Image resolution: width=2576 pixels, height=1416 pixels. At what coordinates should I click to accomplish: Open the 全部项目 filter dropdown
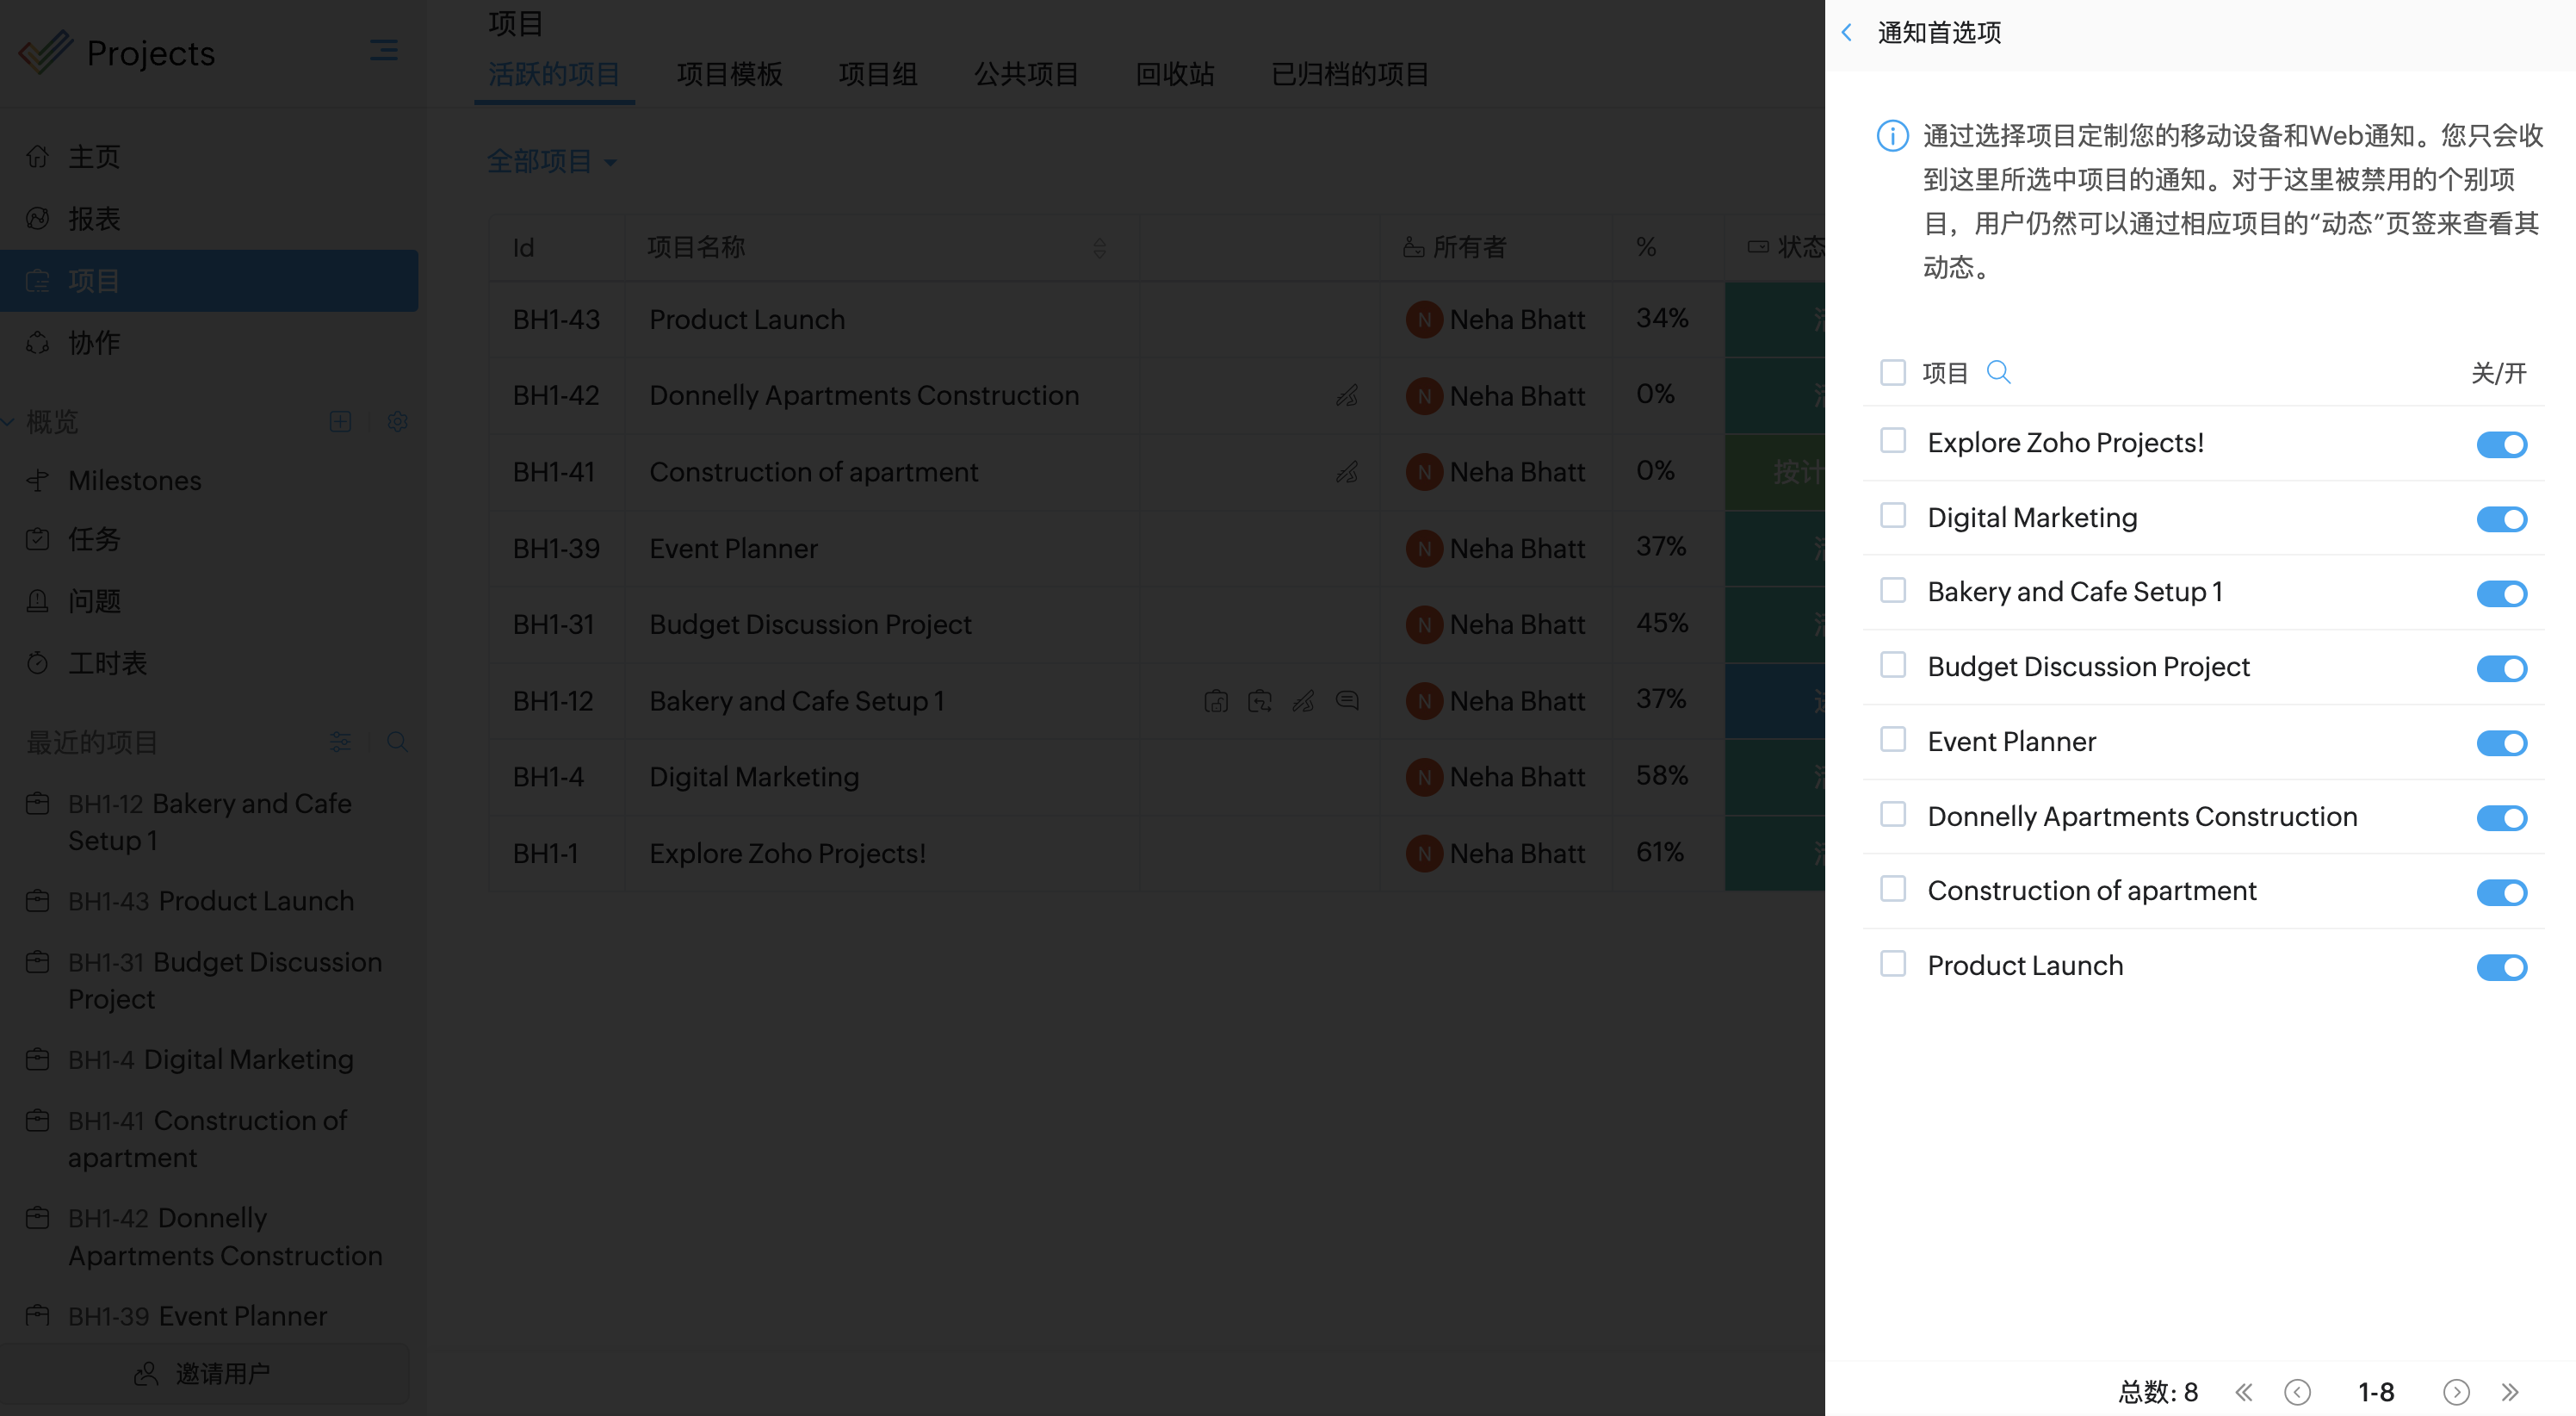click(x=551, y=161)
